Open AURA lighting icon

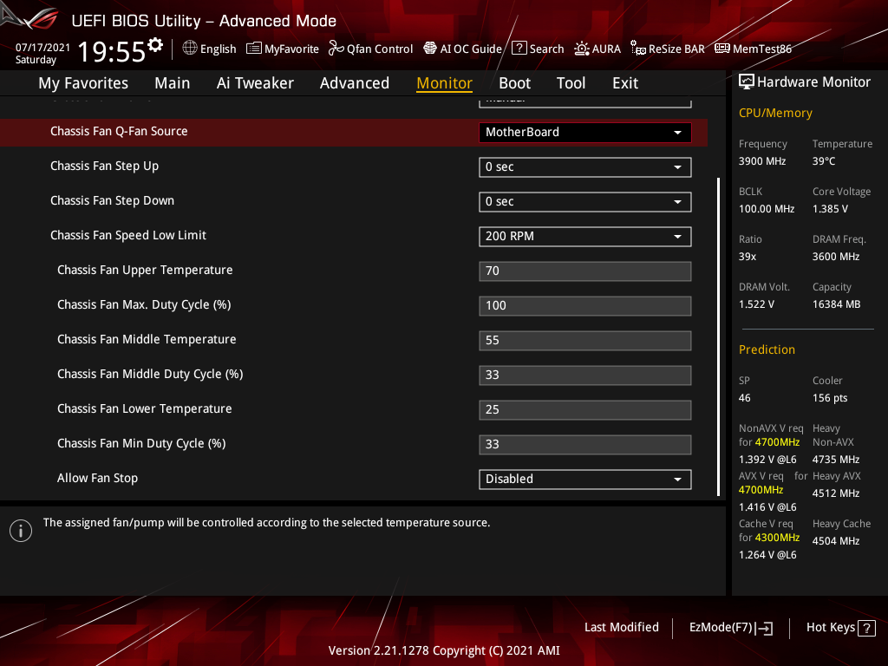582,49
